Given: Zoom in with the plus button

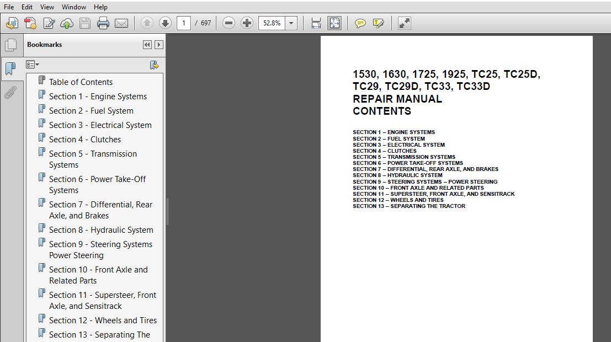Looking at the screenshot, I should (x=247, y=23).
